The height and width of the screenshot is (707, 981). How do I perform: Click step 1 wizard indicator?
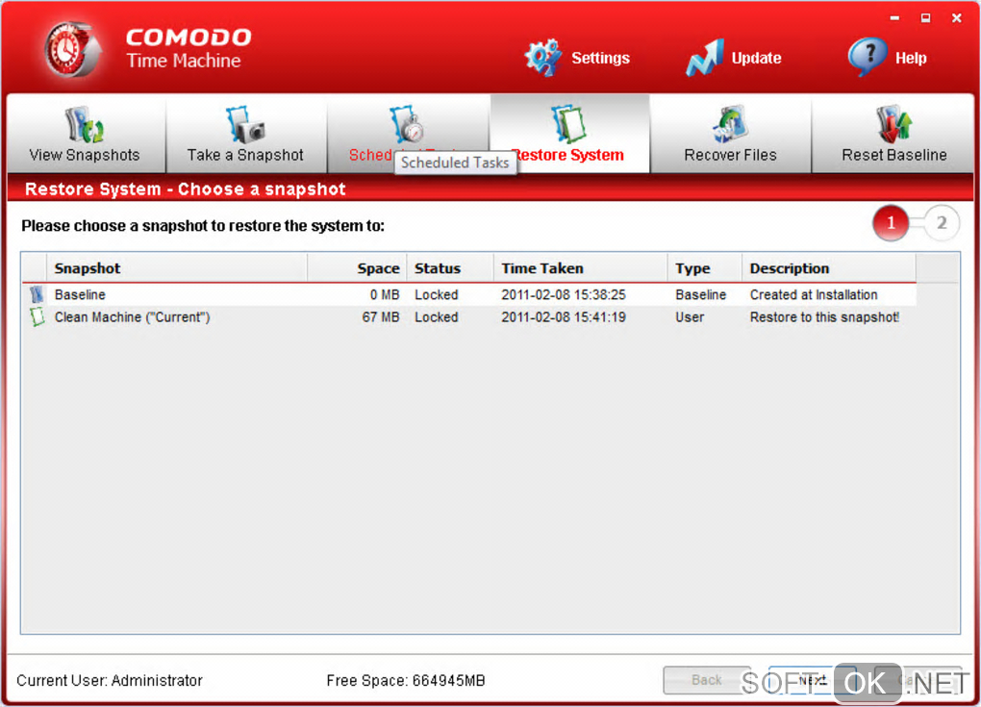point(891,223)
